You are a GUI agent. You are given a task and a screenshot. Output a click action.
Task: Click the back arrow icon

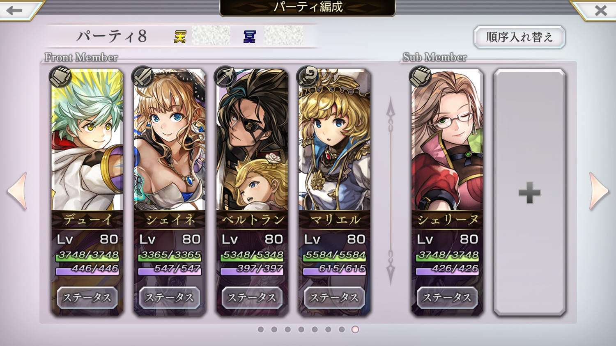click(x=14, y=10)
